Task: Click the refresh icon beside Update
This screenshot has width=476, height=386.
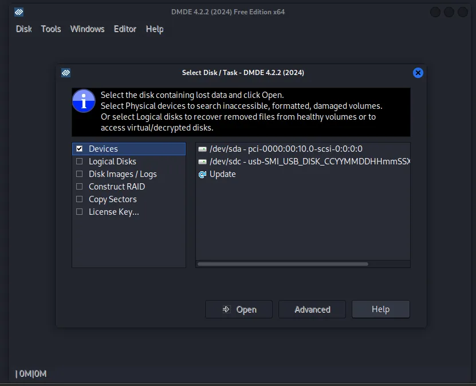Action: [202, 174]
